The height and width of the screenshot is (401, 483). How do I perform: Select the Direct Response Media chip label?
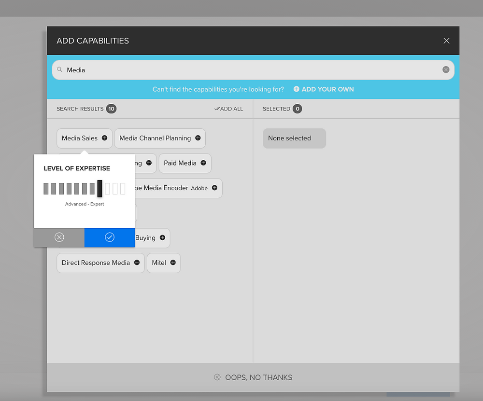pos(96,263)
